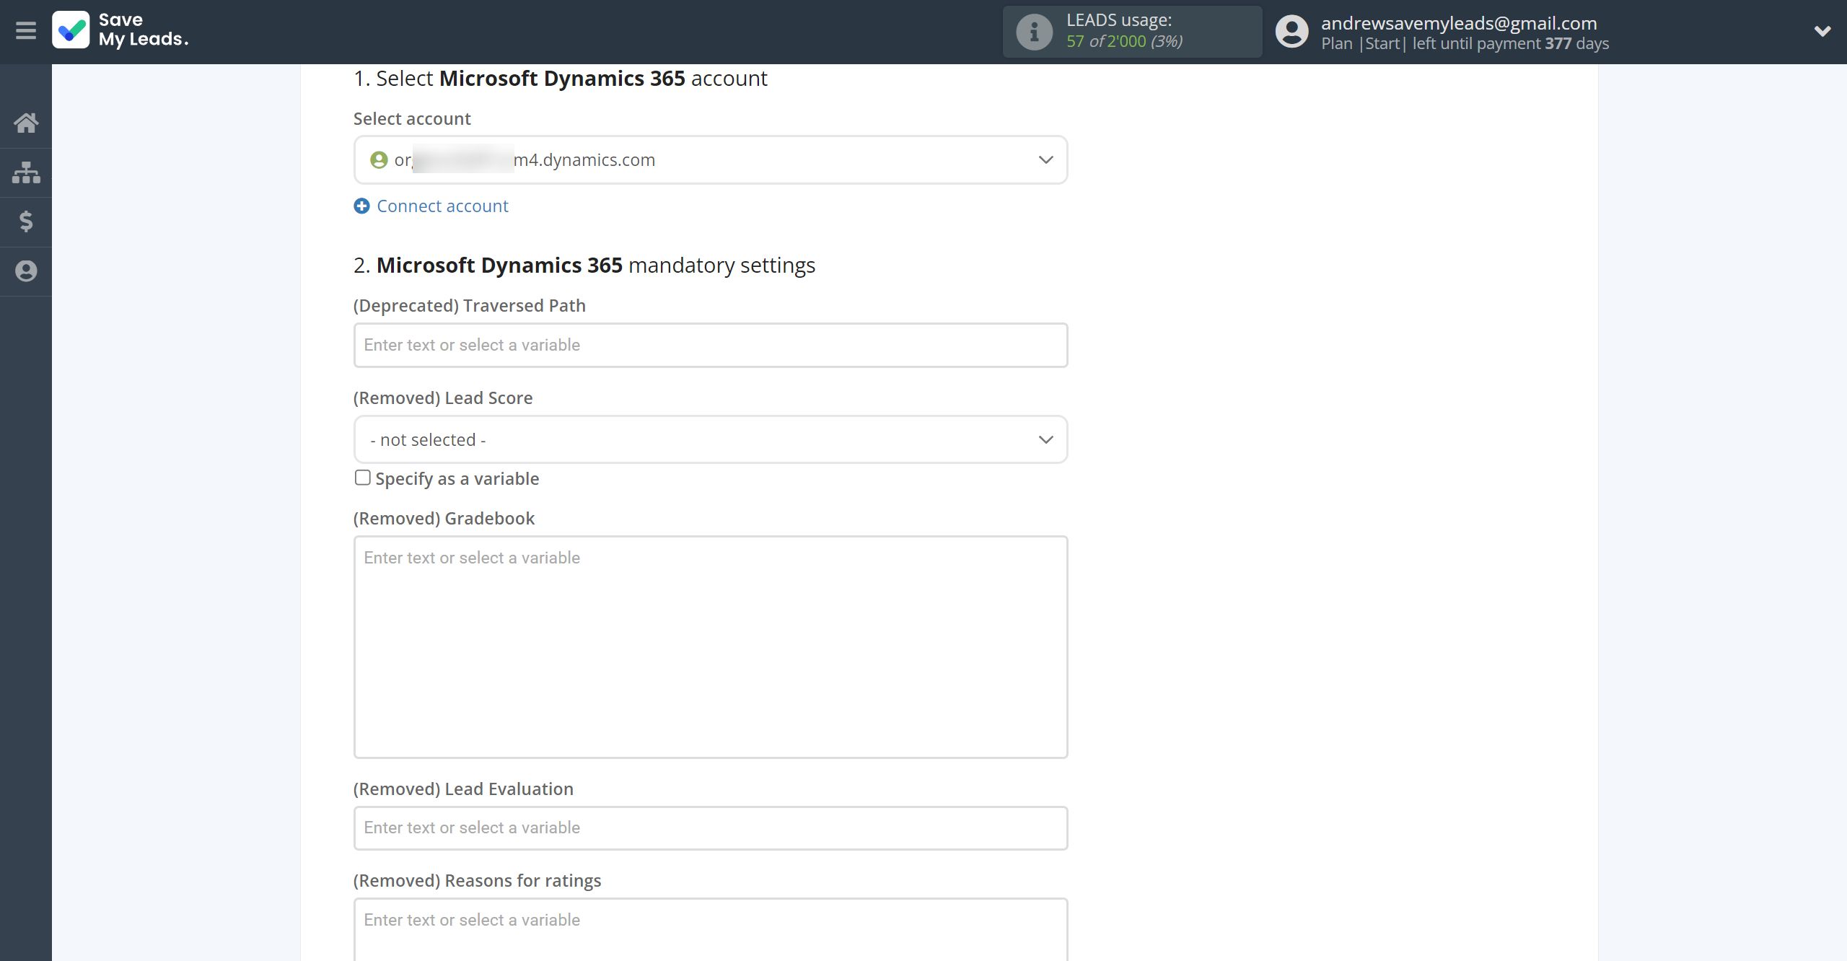Image resolution: width=1847 pixels, height=961 pixels.
Task: Click the account/profile icon in sidebar
Action: (26, 270)
